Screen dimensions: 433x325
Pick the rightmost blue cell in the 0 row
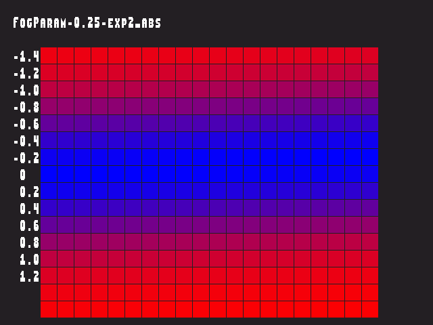(x=370, y=174)
